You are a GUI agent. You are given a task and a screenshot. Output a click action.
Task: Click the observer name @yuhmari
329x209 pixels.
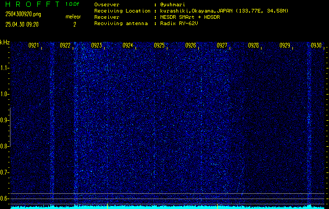(173, 5)
